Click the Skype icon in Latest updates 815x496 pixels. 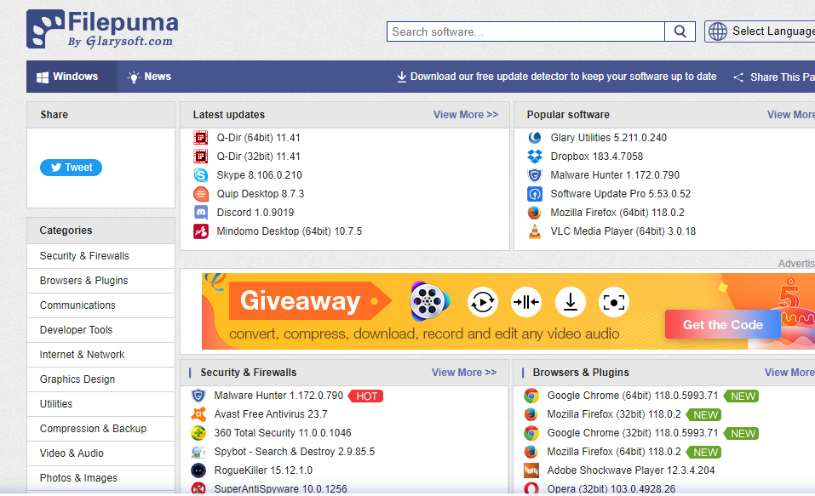coord(201,175)
